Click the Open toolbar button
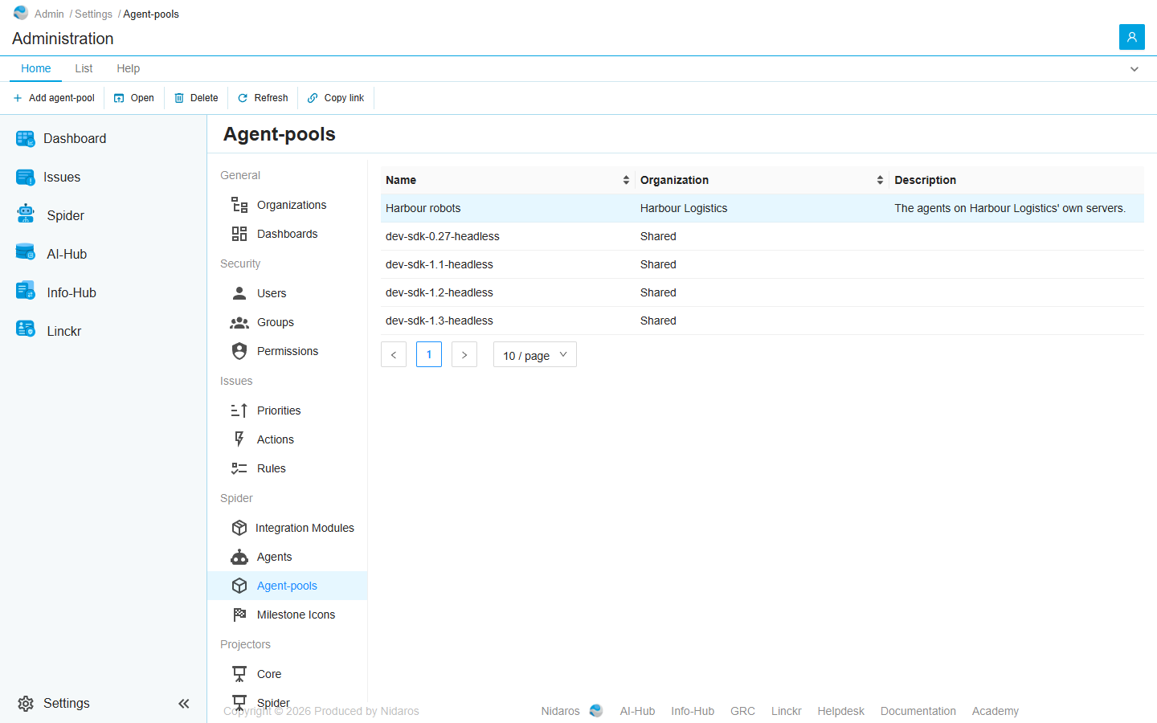 [x=134, y=98]
